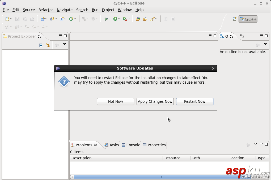Click the Search flashlight toolbar icon

tap(153, 19)
